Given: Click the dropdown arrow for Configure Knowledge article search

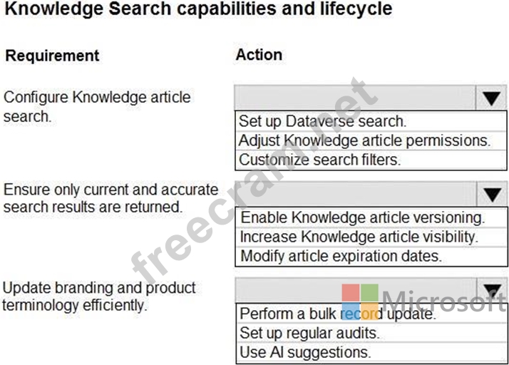Looking at the screenshot, I should click(490, 98).
